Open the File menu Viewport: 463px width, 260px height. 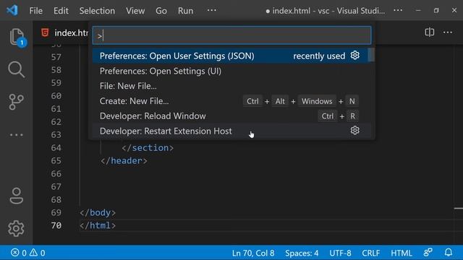[x=36, y=11]
